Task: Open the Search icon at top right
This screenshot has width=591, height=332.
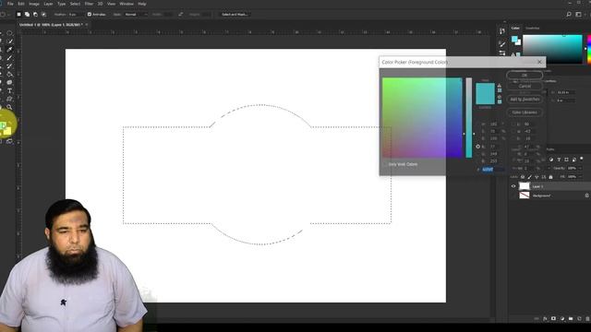Action: tap(569, 15)
